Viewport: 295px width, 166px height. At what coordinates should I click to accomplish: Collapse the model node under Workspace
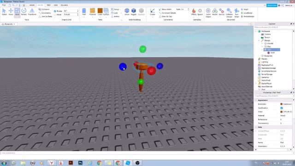[259, 41]
